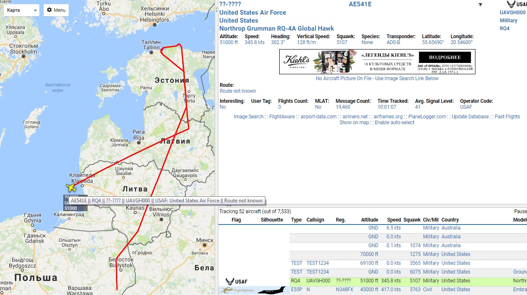
Task: Click the United States Air Force operator text
Action: (252, 13)
